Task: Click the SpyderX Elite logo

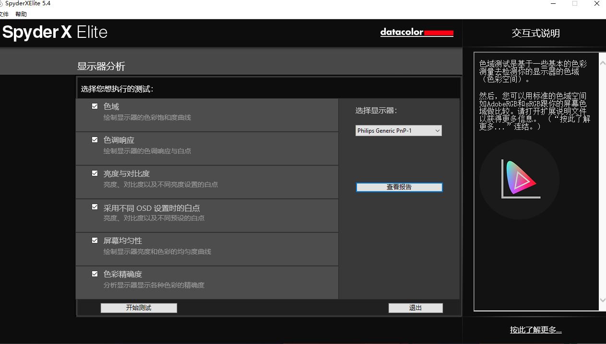Action: coord(55,33)
